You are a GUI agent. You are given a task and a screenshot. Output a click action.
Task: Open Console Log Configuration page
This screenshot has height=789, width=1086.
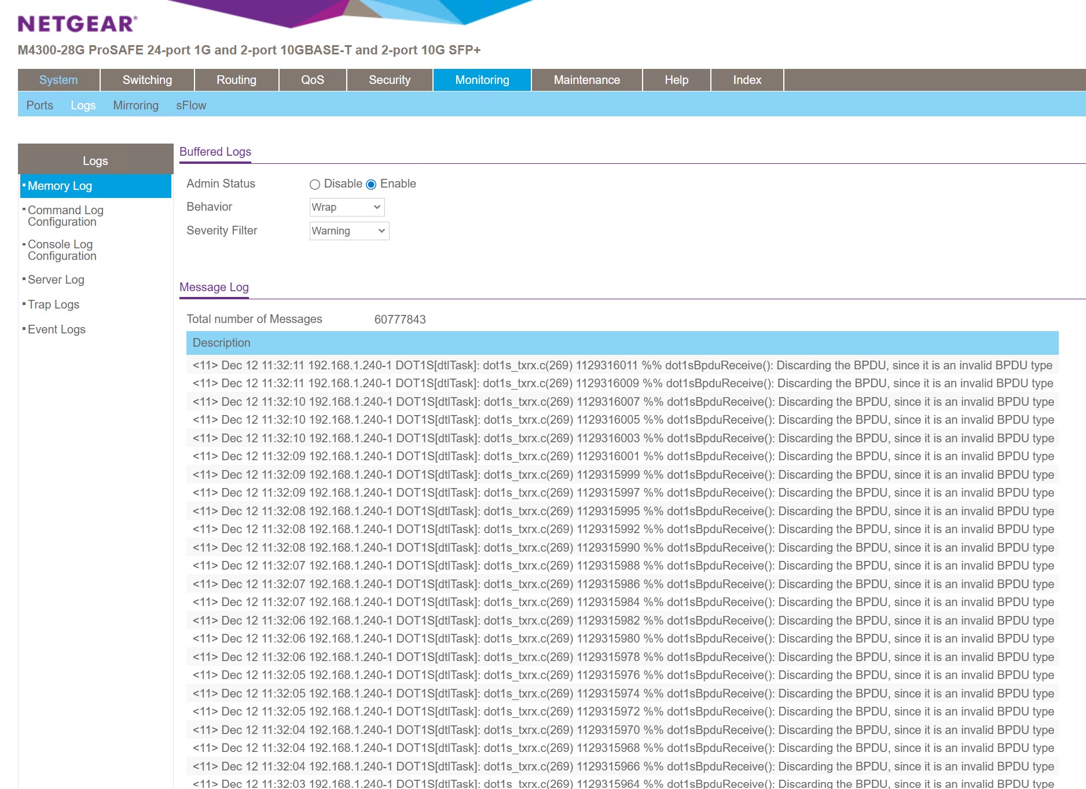point(62,250)
